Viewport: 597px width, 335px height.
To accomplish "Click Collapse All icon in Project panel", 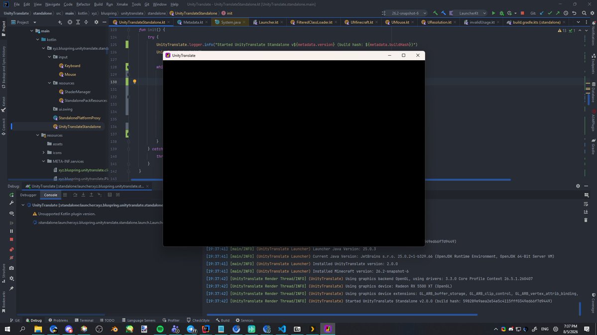I will pos(86,22).
